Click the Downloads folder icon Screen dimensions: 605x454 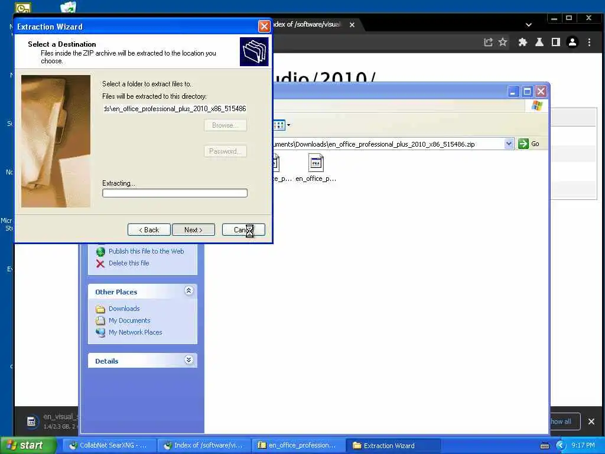(x=100, y=309)
